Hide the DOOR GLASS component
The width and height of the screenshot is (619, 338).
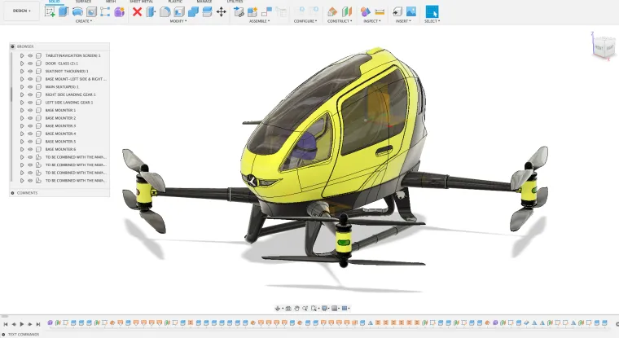pyautogui.click(x=30, y=63)
